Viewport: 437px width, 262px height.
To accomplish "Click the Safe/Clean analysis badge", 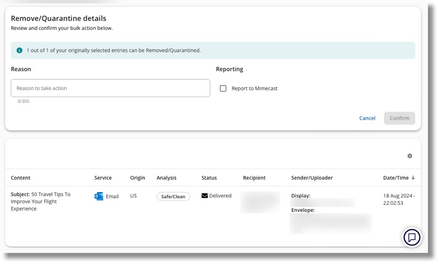I will tap(173, 197).
